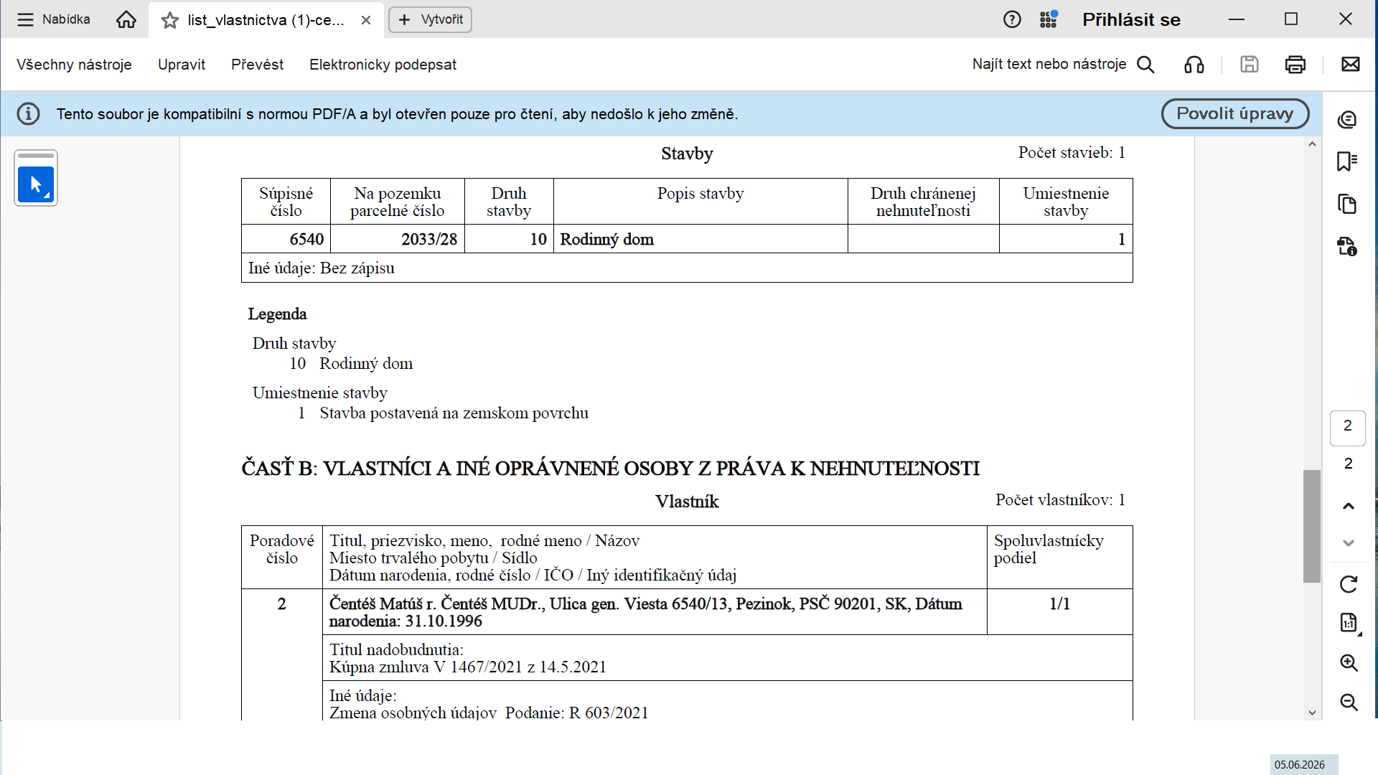Screen dimensions: 1378x775
Task: Click Povolit úpravy button
Action: point(1235,113)
